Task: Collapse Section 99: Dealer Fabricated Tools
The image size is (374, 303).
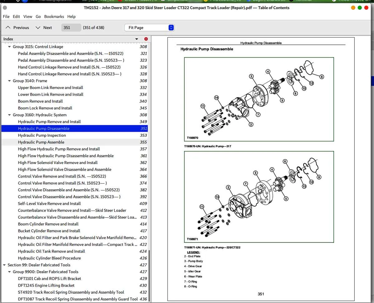Action: pyautogui.click(x=4, y=265)
